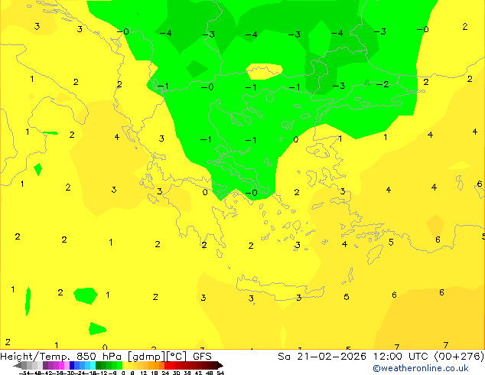Click the 'GFS' model label
Viewport: 485px width, 375px height.
[202, 357]
